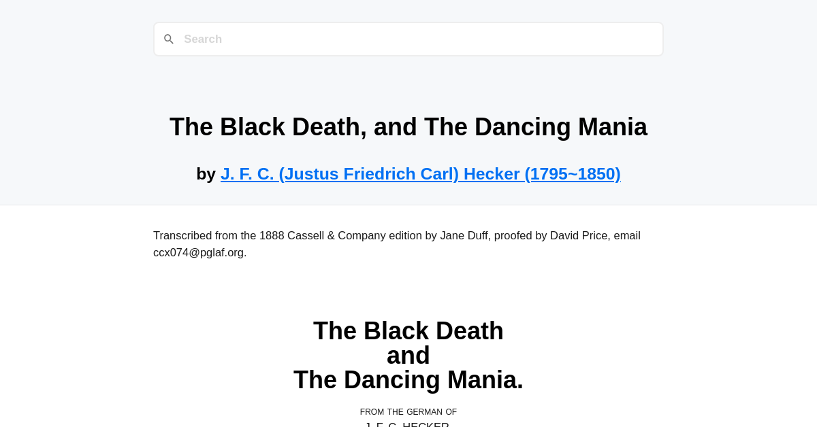Click the text '1888 Cassell & Company edition'
The height and width of the screenshot is (427, 817).
click(339, 235)
